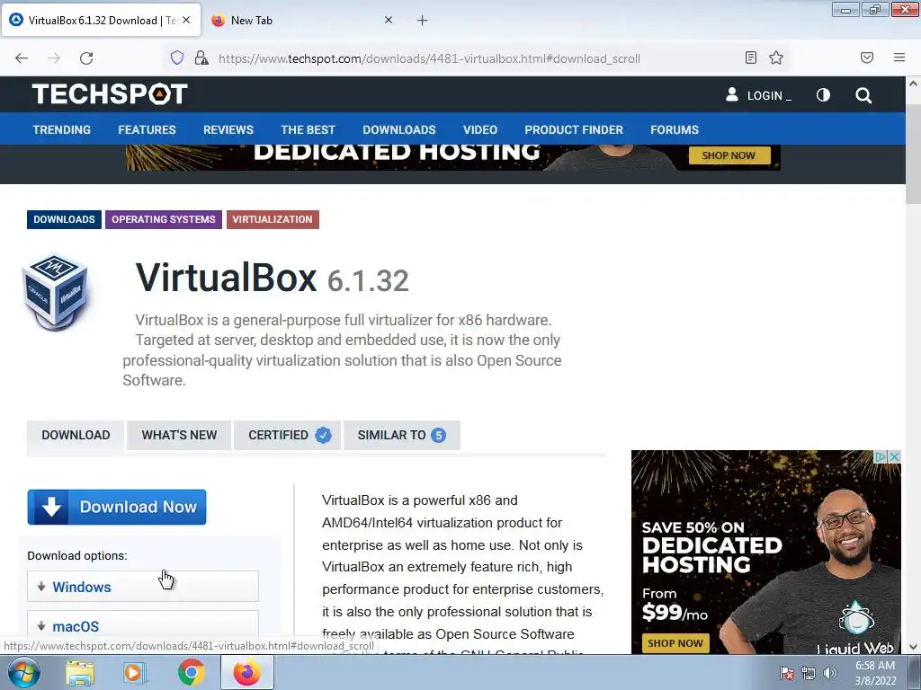The height and width of the screenshot is (690, 921).
Task: Open the FEATURES menu
Action: click(147, 129)
